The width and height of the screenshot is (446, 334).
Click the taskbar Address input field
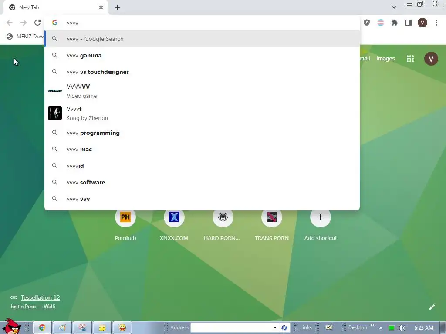click(x=232, y=327)
